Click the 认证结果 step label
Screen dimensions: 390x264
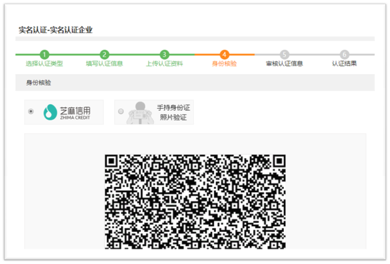344,63
